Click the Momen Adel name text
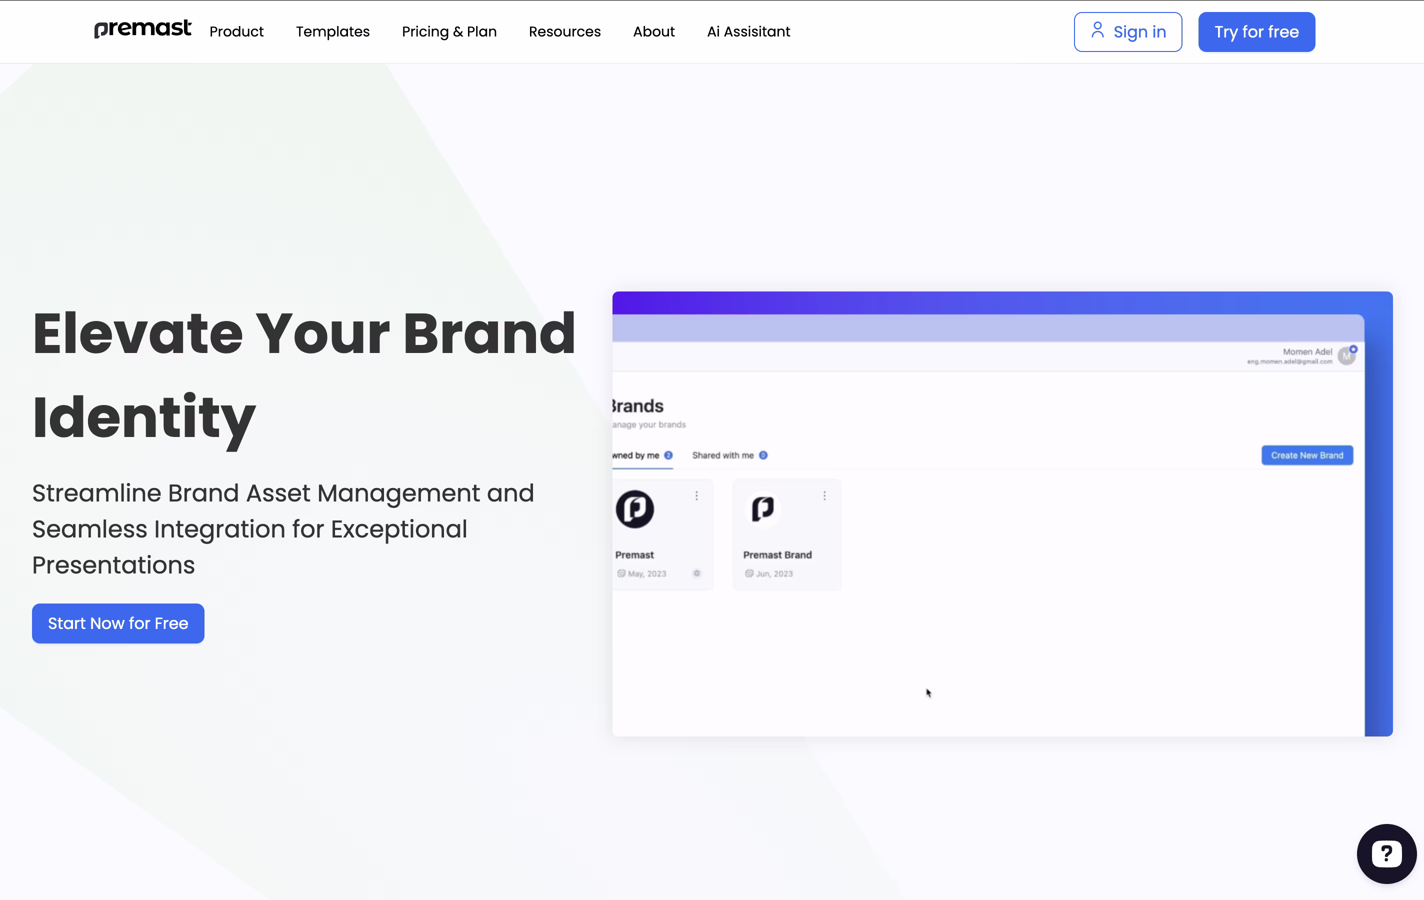1424x900 pixels. (1307, 351)
